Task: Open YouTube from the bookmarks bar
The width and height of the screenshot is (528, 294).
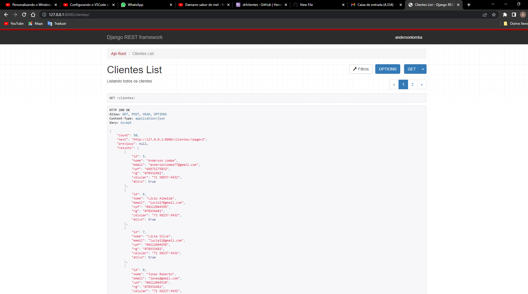Action: pyautogui.click(x=14, y=24)
